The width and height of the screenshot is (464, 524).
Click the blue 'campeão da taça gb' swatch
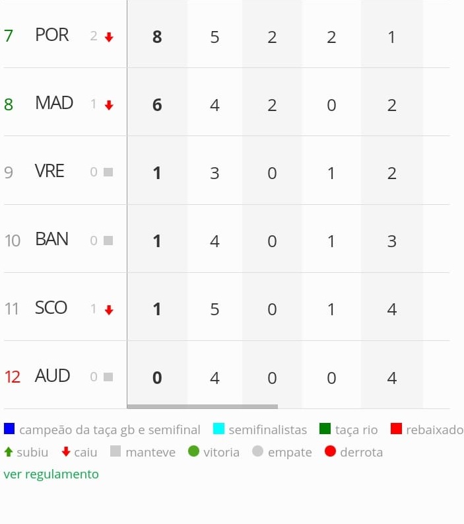pos(9,428)
